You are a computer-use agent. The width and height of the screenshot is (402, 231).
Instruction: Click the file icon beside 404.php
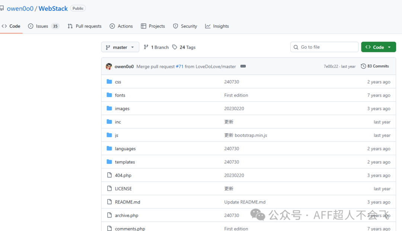(109, 175)
